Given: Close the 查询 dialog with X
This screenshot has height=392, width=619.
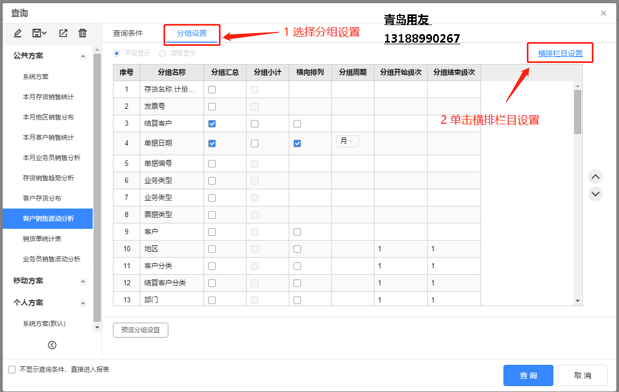Looking at the screenshot, I should (604, 13).
